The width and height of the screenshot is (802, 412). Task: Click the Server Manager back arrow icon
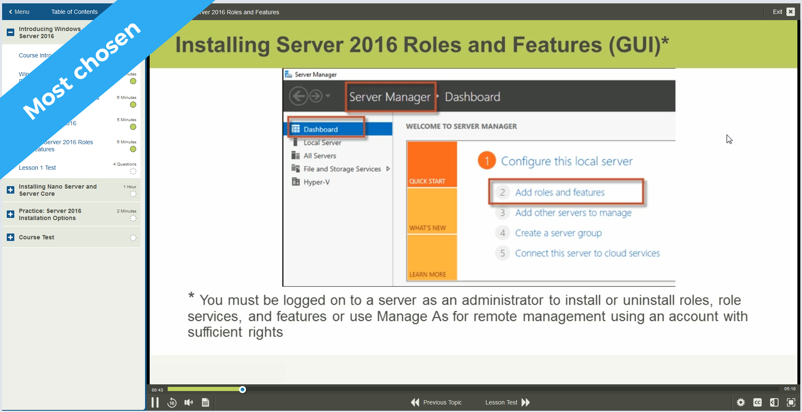tap(298, 96)
